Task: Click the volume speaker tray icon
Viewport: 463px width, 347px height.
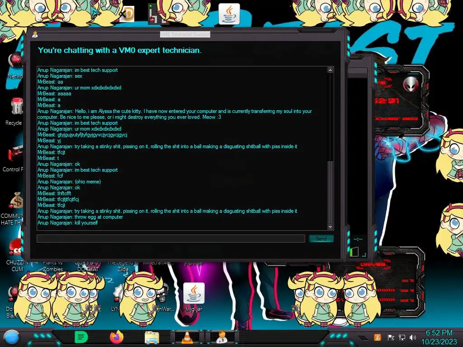Action: (412, 337)
